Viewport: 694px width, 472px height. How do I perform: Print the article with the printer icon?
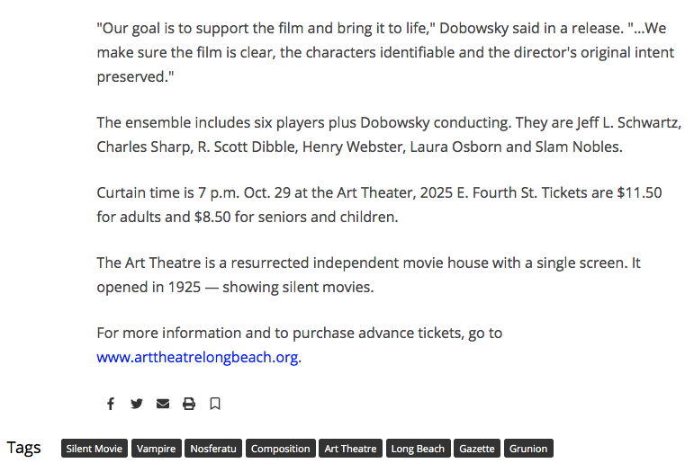coord(189,404)
